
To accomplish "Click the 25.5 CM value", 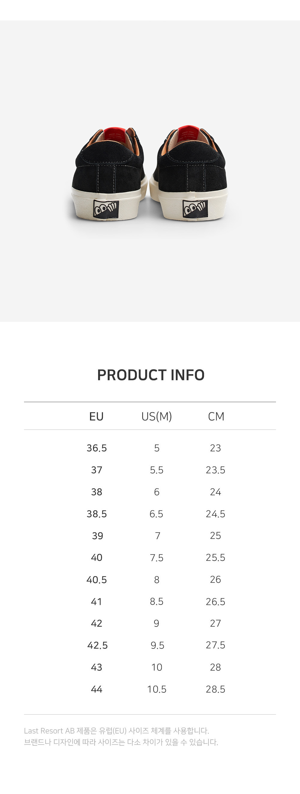I will [x=215, y=558].
